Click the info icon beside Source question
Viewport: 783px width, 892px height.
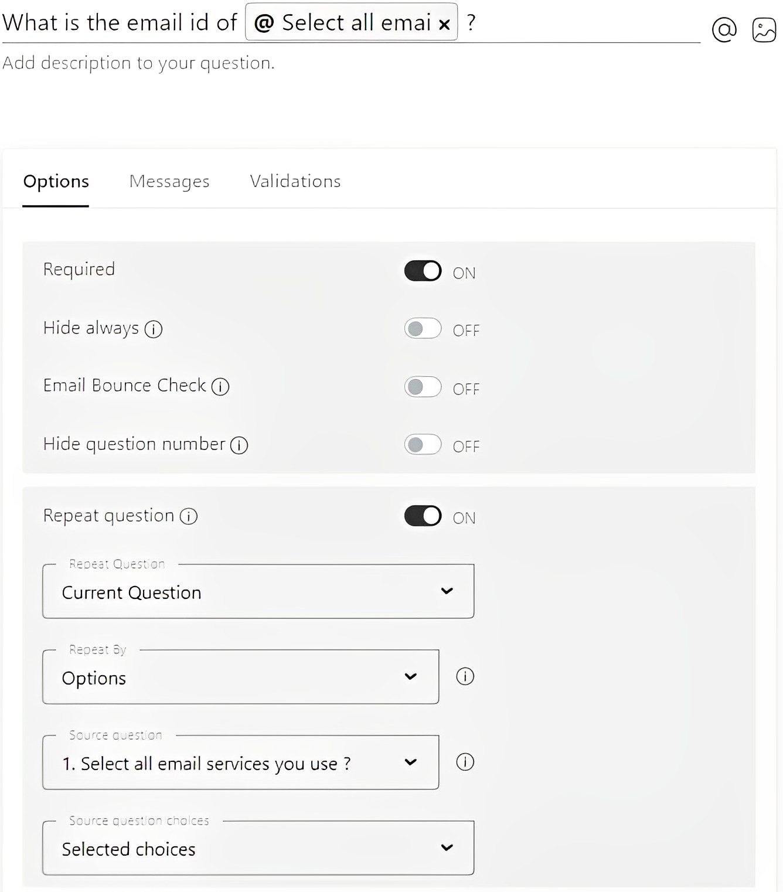tap(465, 762)
